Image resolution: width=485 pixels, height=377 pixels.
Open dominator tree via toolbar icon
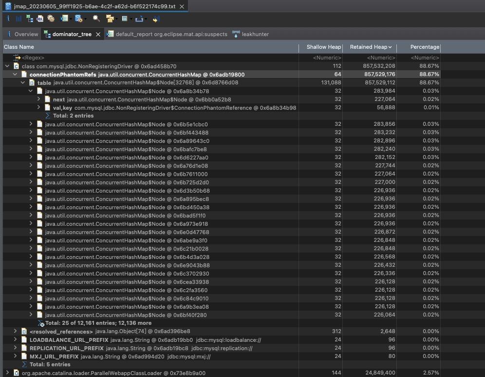click(x=29, y=19)
